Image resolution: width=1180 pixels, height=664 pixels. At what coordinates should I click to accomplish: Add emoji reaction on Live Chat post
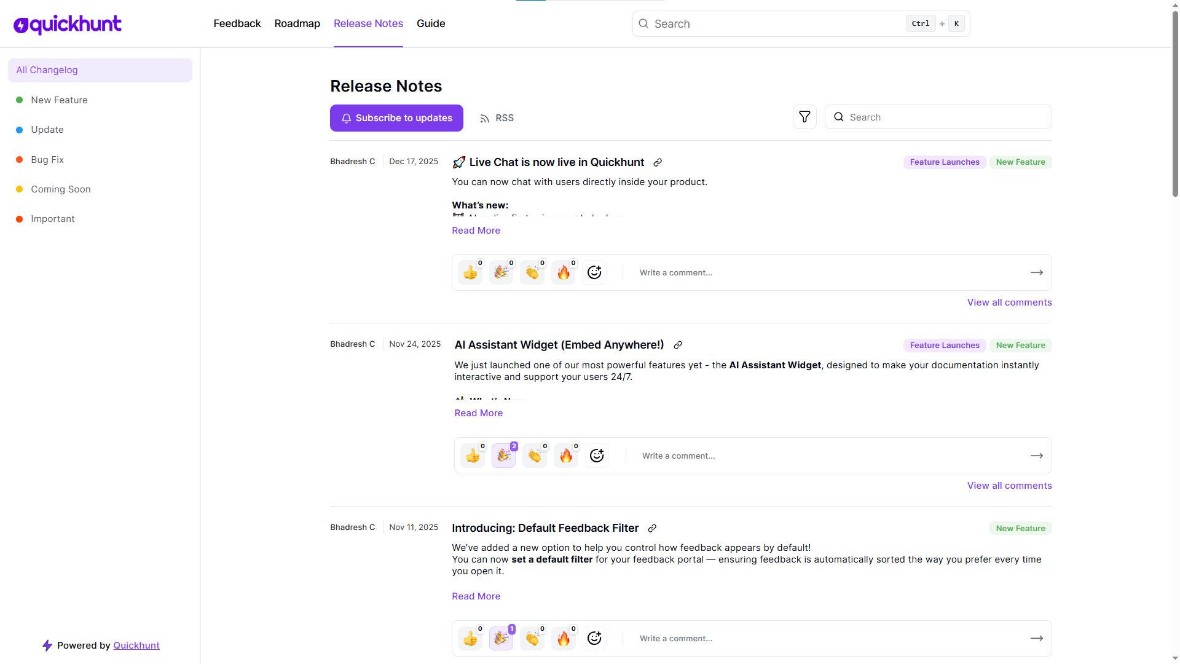[x=594, y=272]
